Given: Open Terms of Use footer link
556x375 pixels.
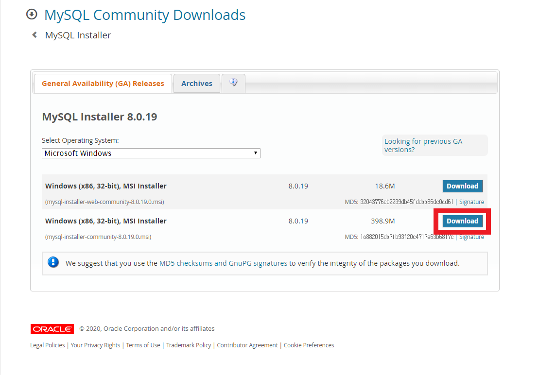Looking at the screenshot, I should point(143,345).
